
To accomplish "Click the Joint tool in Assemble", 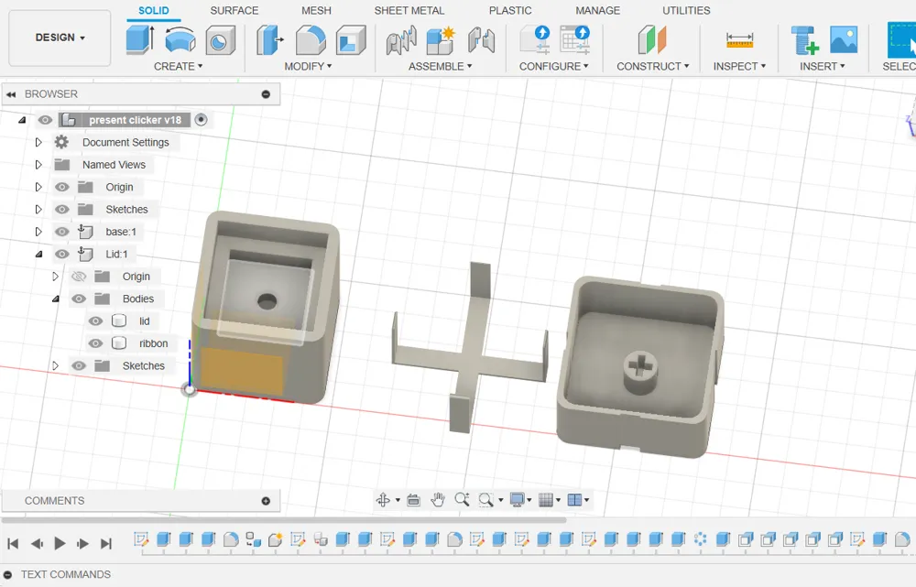I will click(x=401, y=41).
